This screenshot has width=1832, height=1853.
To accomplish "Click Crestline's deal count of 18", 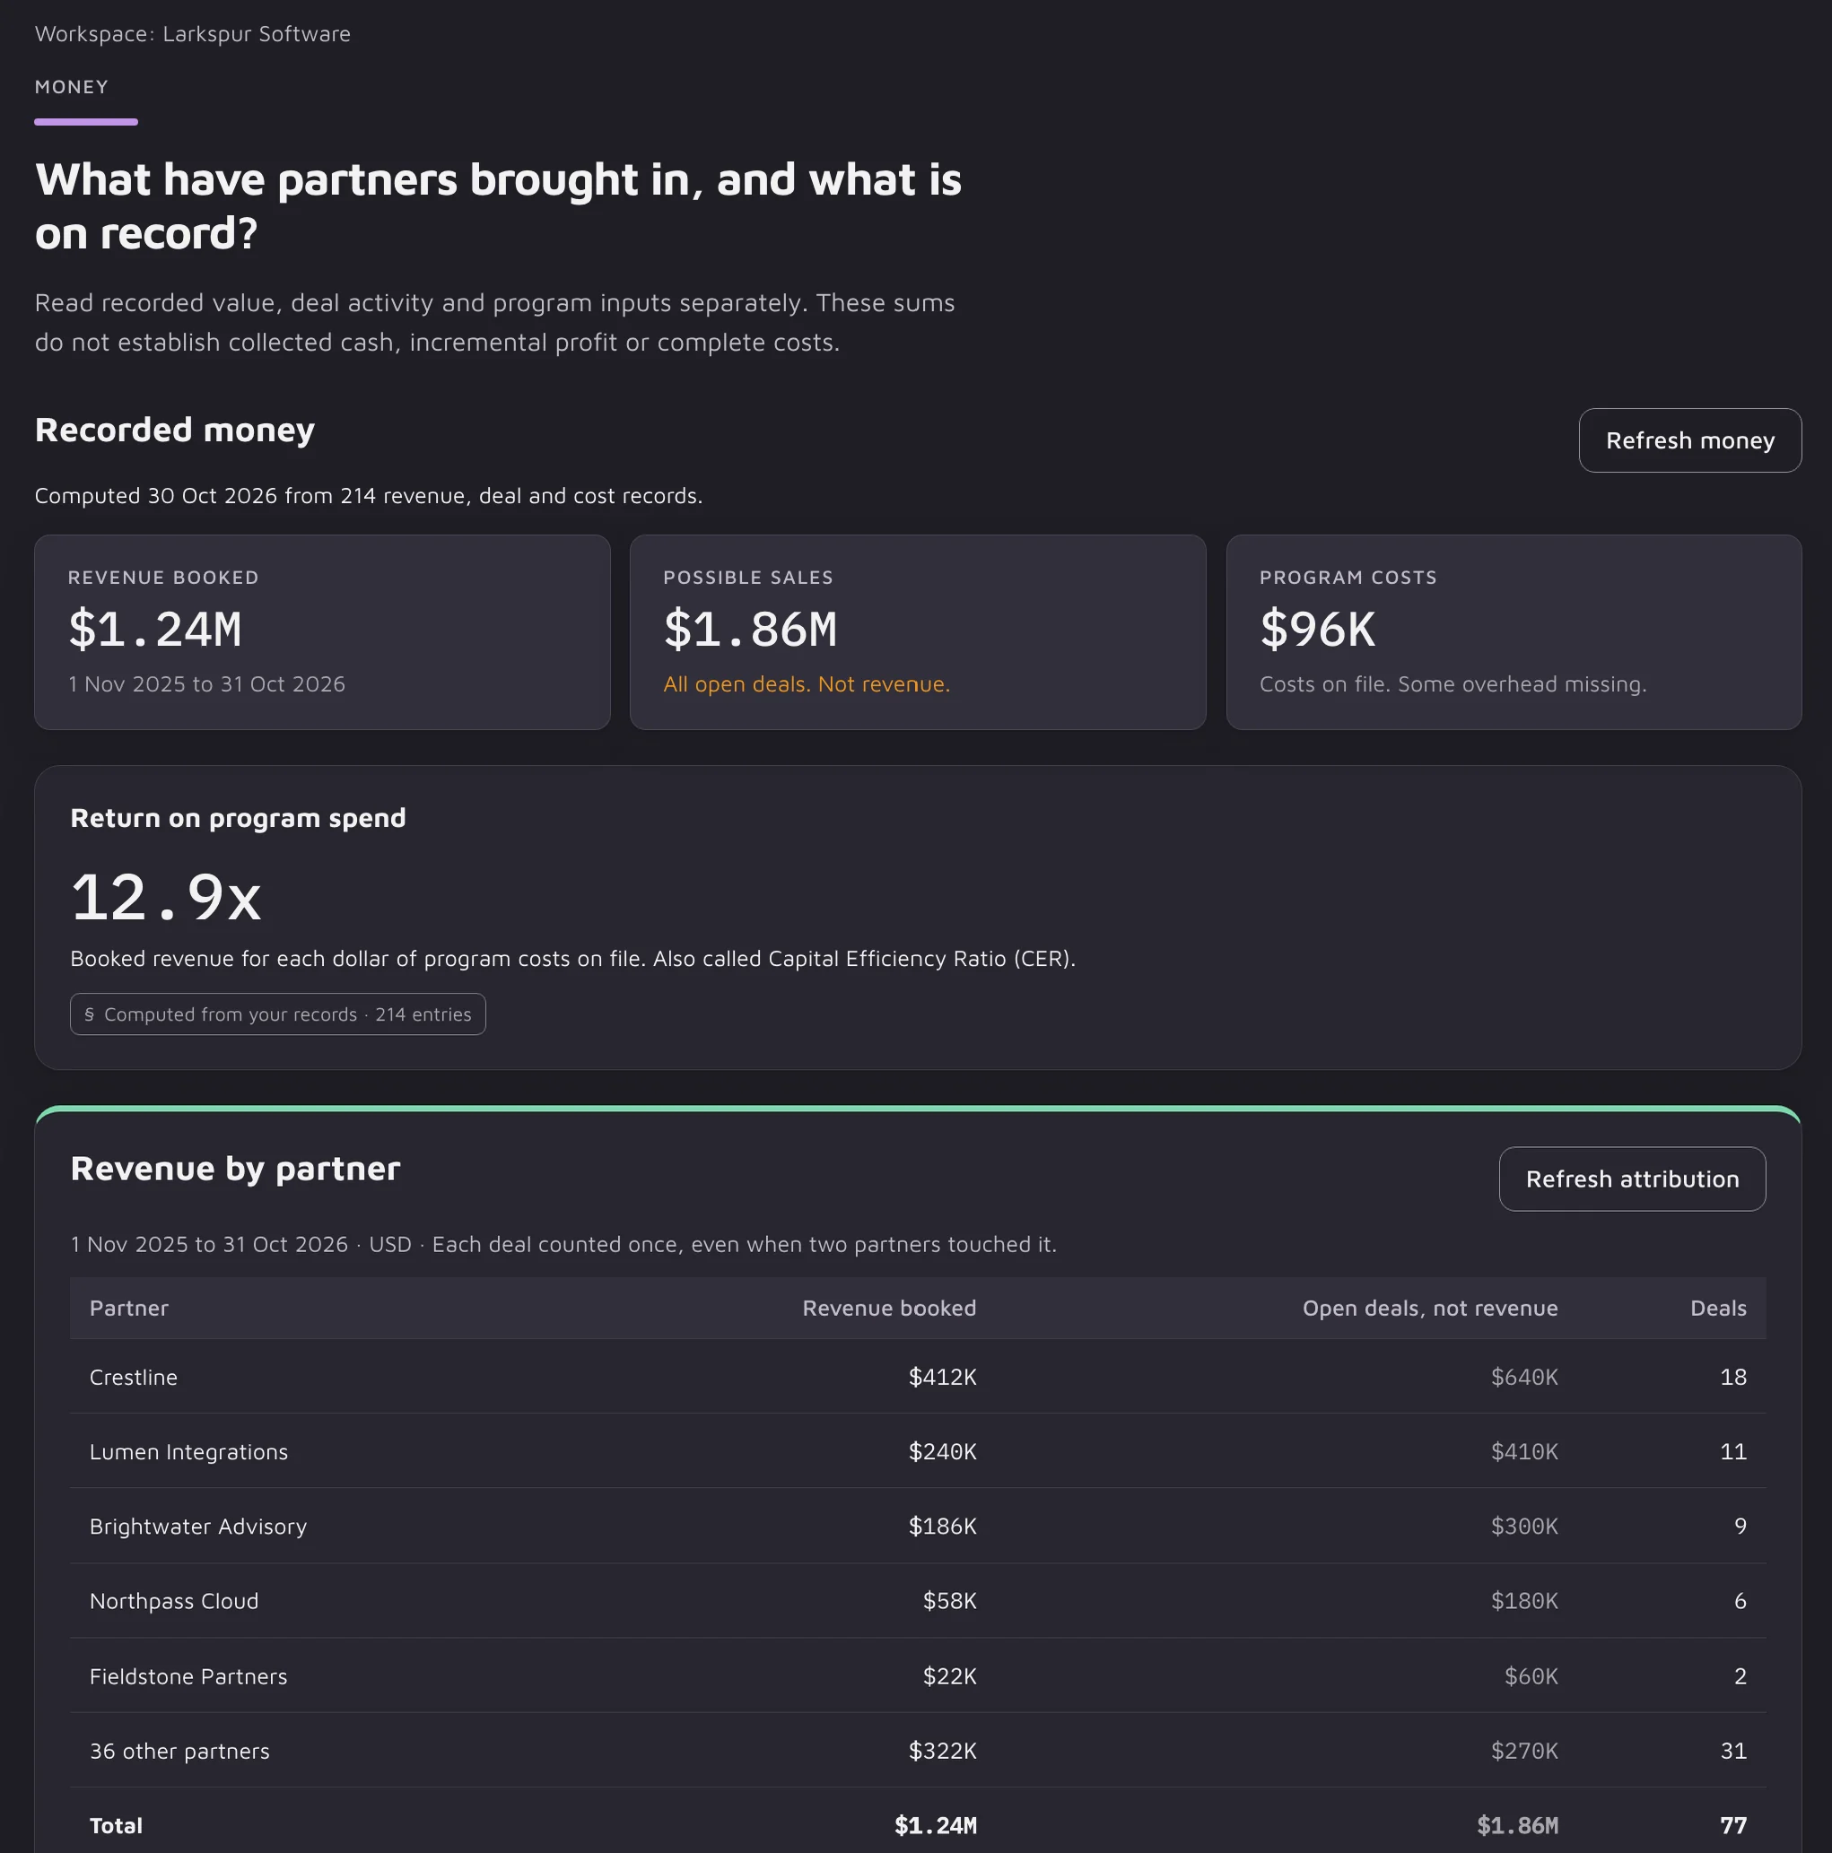I will 1733,1378.
